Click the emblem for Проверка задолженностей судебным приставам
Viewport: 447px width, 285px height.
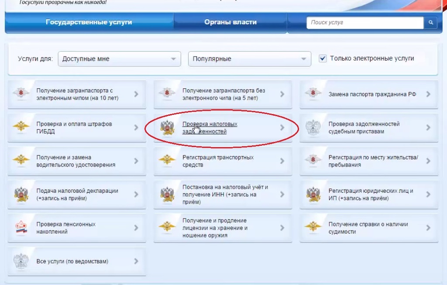pyautogui.click(x=313, y=127)
